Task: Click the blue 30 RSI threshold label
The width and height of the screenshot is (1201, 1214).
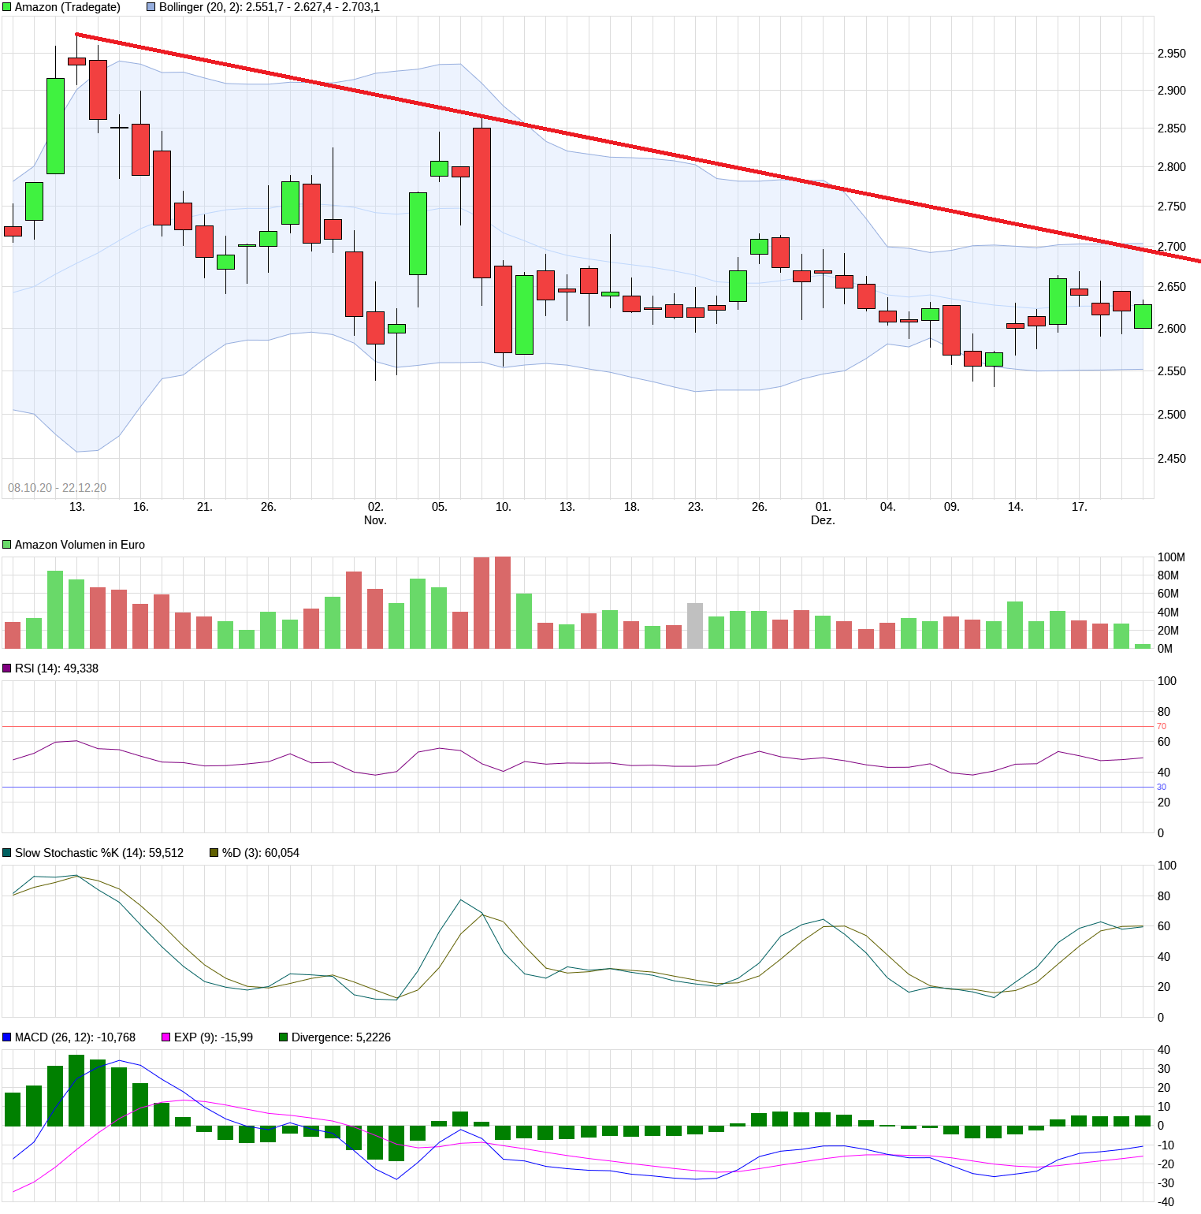Action: click(1162, 787)
